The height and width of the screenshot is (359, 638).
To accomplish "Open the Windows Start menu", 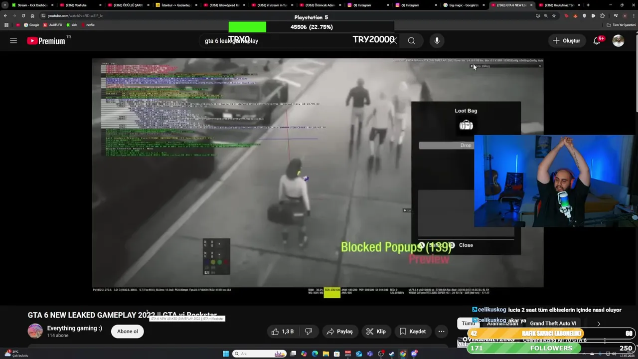I will 226,354.
